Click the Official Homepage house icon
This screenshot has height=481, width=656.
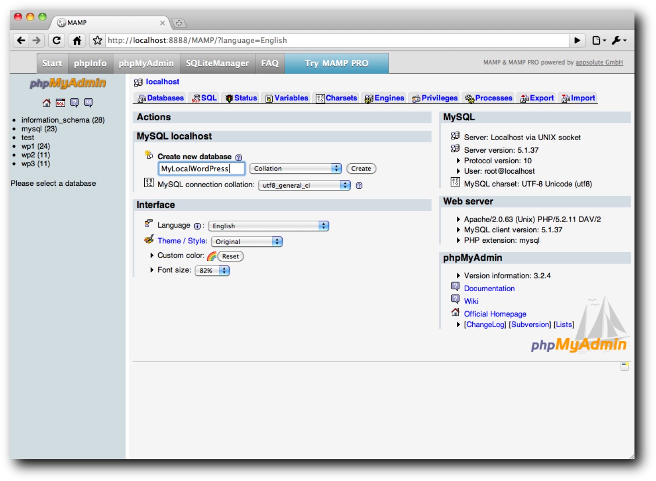coord(456,312)
